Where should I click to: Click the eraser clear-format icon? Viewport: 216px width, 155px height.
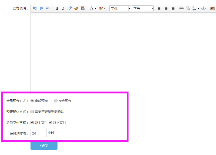pos(70,8)
